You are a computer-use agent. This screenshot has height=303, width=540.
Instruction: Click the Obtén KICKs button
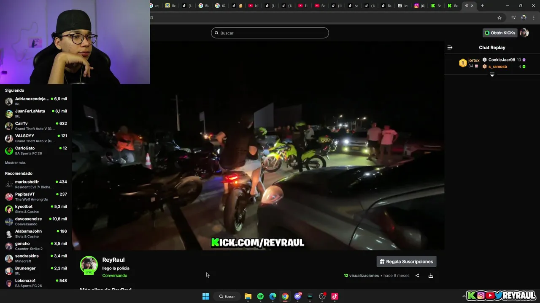click(x=500, y=33)
